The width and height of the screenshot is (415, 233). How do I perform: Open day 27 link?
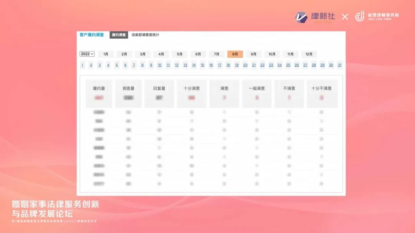pos(305,65)
